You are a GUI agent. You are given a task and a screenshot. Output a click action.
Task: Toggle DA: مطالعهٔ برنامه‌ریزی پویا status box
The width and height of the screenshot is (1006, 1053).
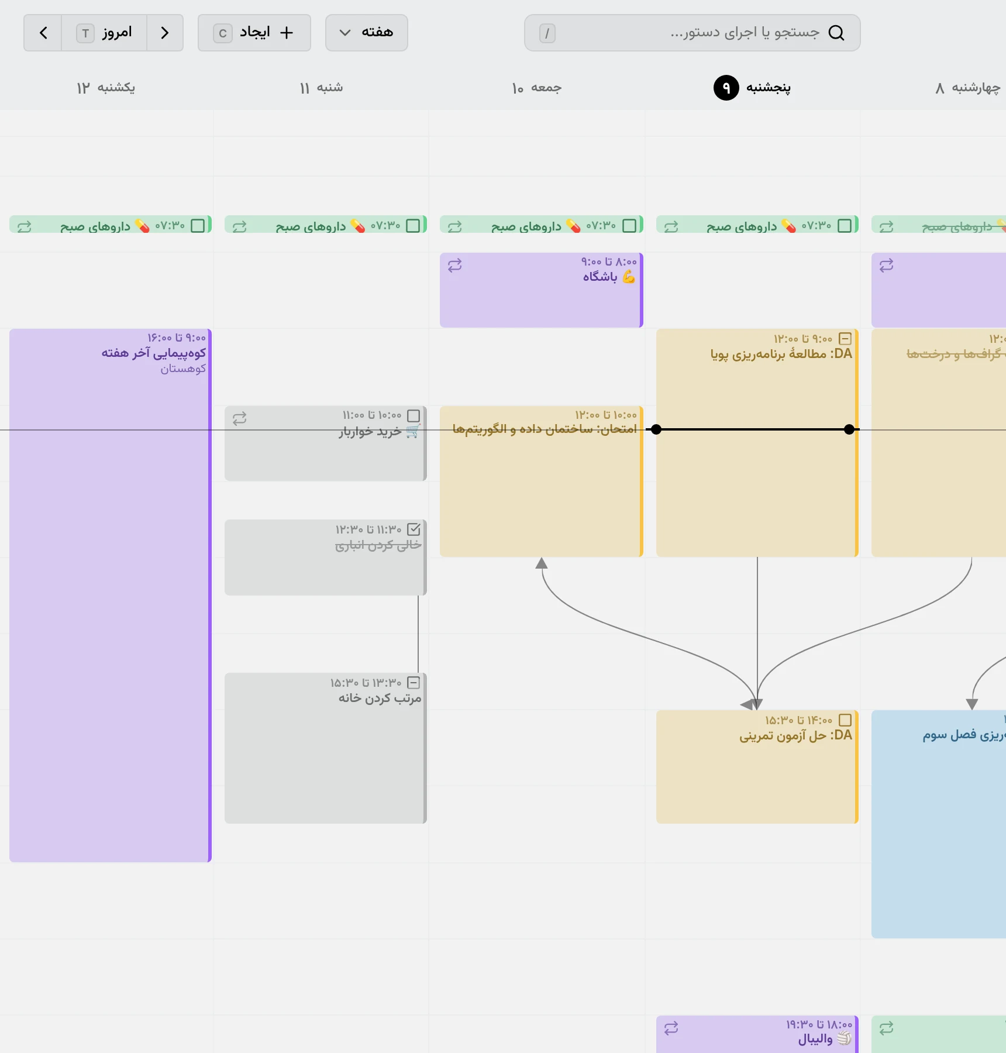[845, 338]
